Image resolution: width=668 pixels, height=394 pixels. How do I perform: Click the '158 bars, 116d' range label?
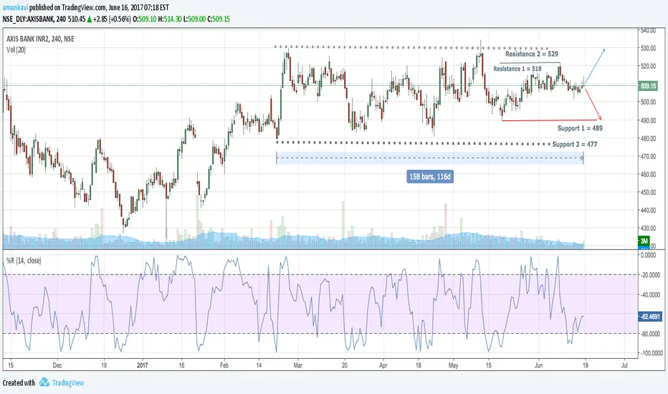(x=430, y=176)
